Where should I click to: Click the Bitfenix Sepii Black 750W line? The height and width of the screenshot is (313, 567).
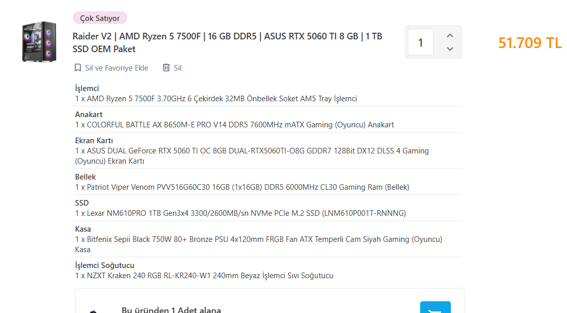click(258, 244)
